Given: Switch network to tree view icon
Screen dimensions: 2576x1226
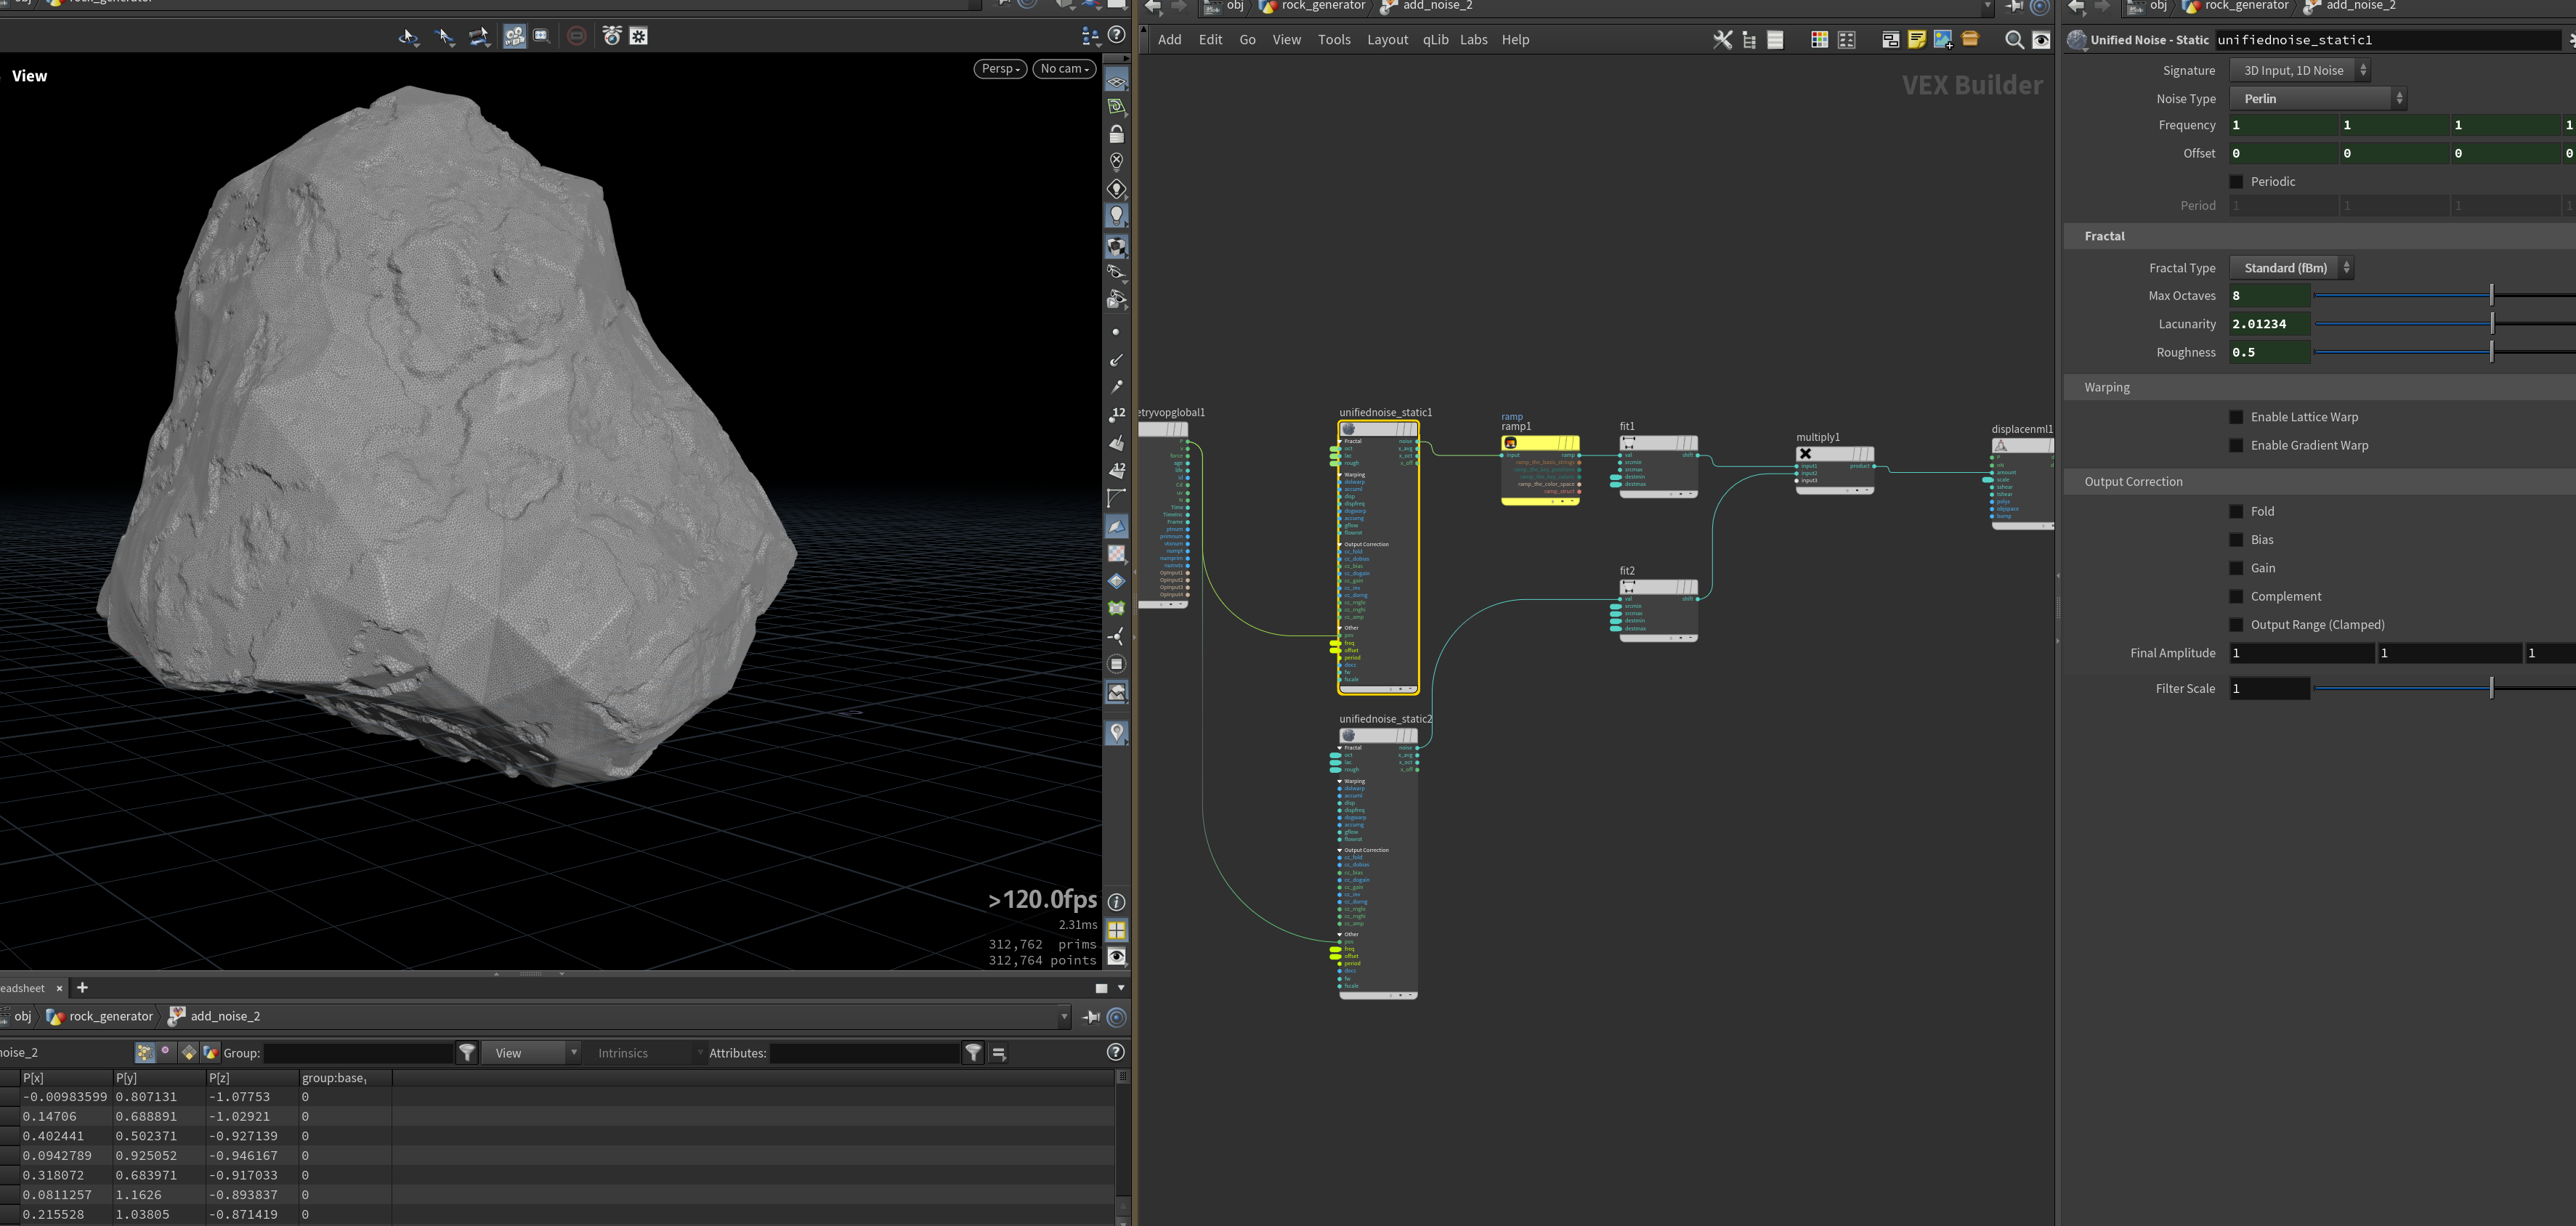Looking at the screenshot, I should pos(1748,39).
